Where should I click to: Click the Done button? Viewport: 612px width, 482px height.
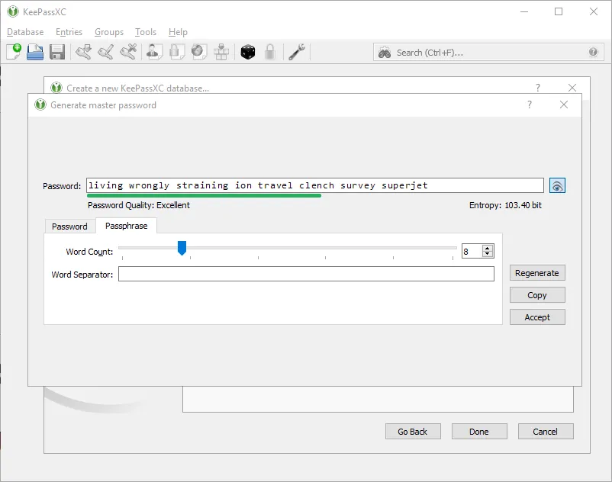point(479,432)
